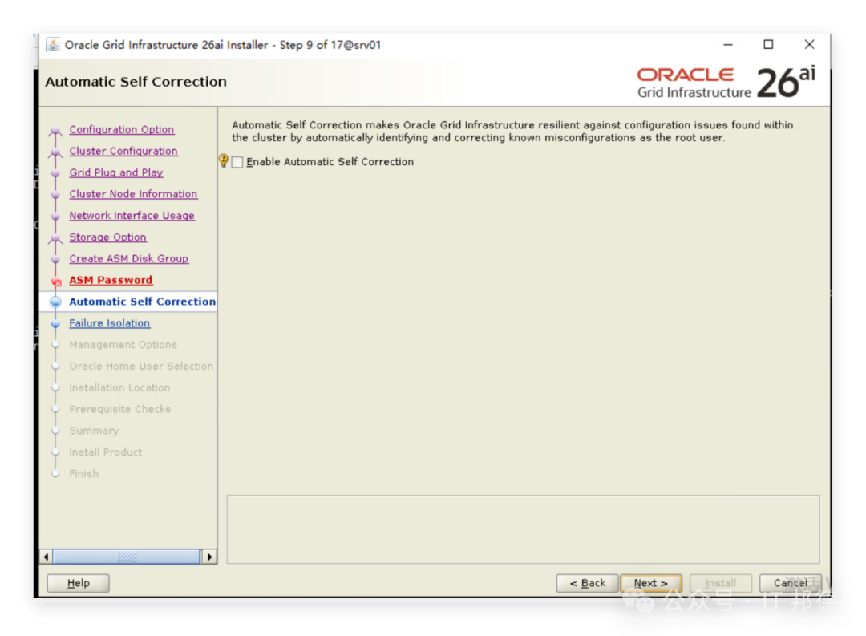The image size is (866, 636).
Task: Go to the Failure Isolation step
Action: click(x=109, y=323)
